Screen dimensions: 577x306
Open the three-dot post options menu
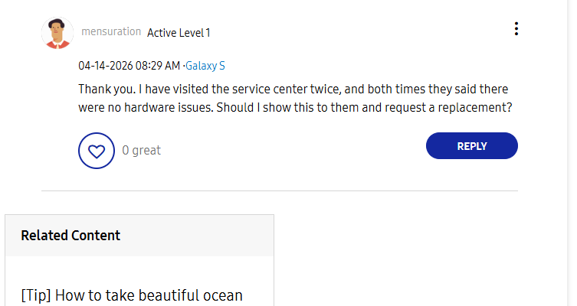(516, 29)
